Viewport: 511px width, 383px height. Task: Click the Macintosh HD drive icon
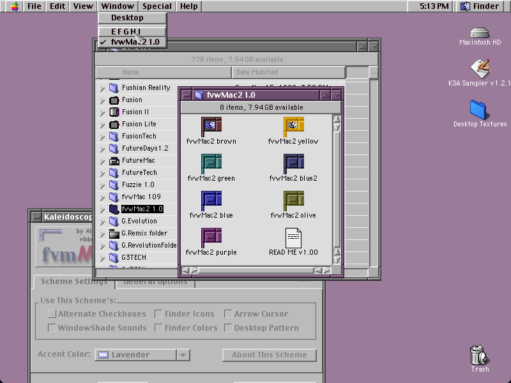click(480, 33)
